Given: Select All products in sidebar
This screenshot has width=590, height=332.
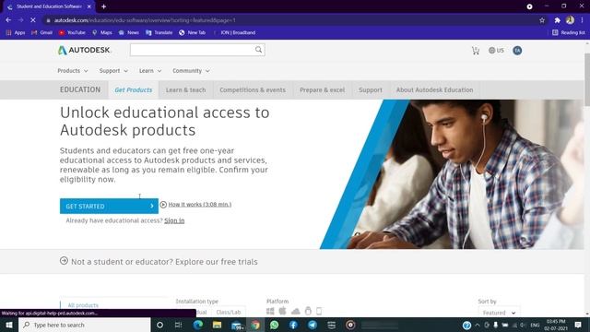Looking at the screenshot, I should pos(83,305).
